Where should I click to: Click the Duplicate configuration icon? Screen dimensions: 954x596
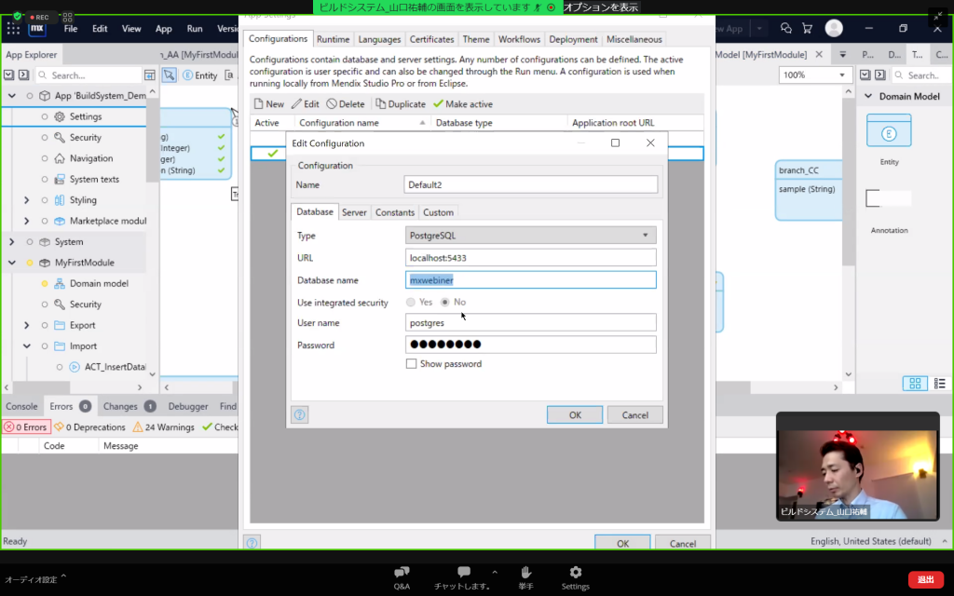tap(380, 104)
